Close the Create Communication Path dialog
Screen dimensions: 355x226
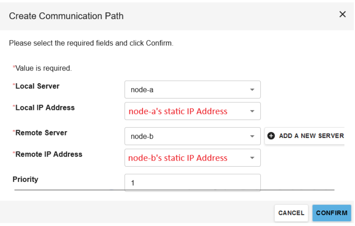point(342,14)
